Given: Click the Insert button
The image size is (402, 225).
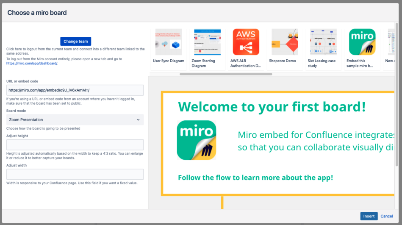Looking at the screenshot, I should click(x=369, y=216).
